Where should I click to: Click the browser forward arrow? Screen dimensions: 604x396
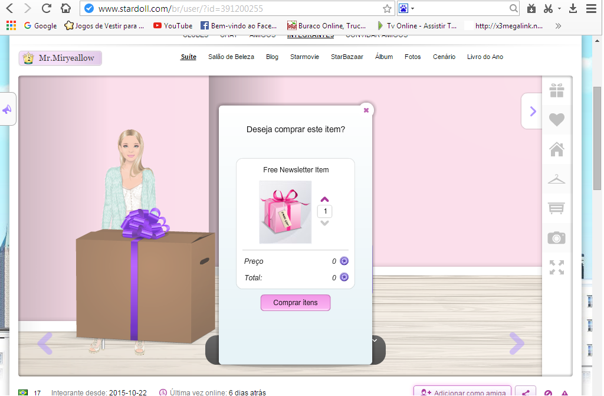coord(27,8)
